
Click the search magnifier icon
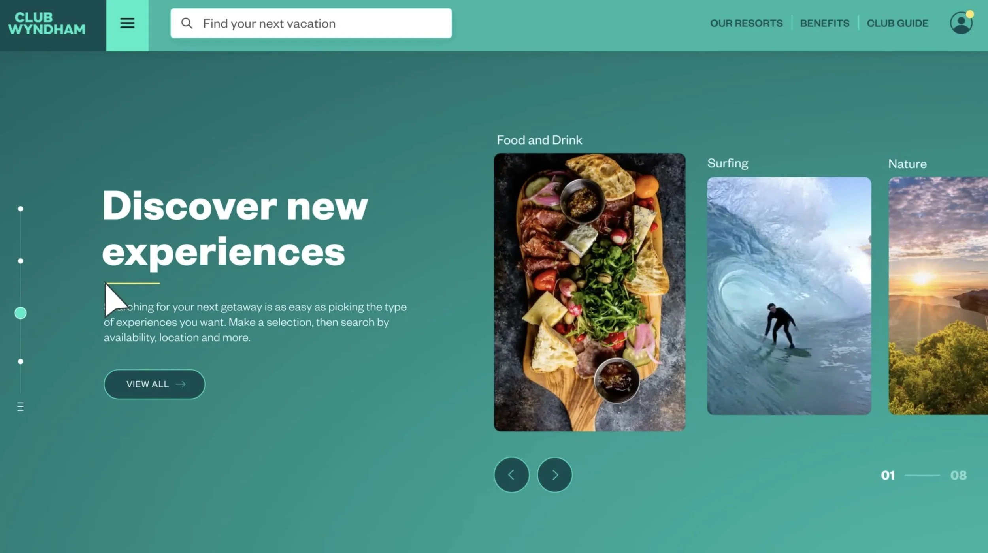pyautogui.click(x=187, y=23)
